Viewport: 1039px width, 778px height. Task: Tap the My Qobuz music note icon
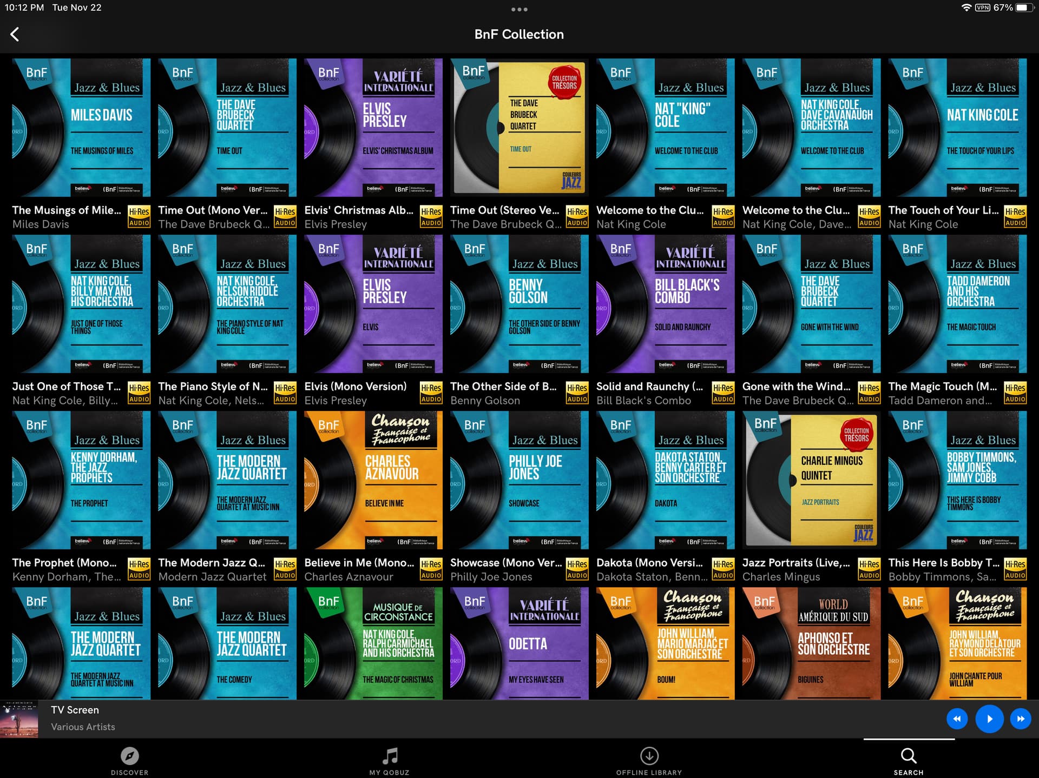coord(390,755)
